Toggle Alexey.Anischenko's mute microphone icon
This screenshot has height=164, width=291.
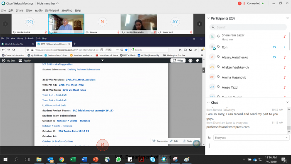click(x=284, y=57)
